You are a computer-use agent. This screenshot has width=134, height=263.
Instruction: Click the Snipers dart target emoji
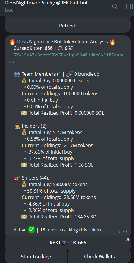point(17,178)
